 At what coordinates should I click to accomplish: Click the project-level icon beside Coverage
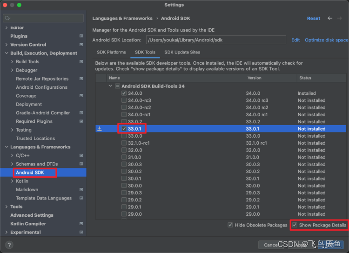click(81, 96)
